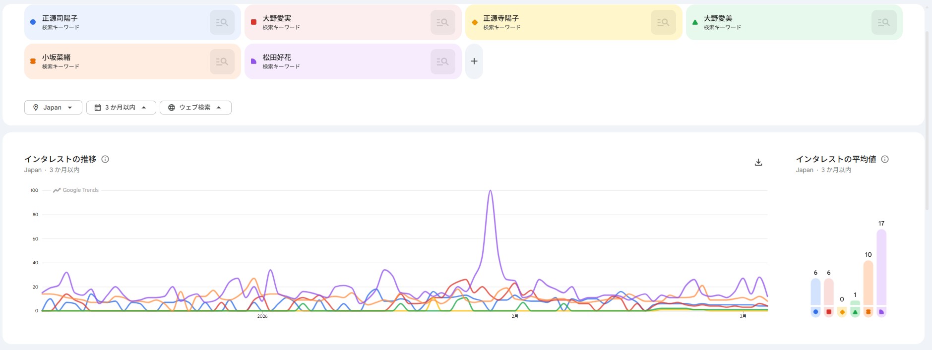Click the purple peak on the chart
932x350 pixels.
click(x=490, y=191)
